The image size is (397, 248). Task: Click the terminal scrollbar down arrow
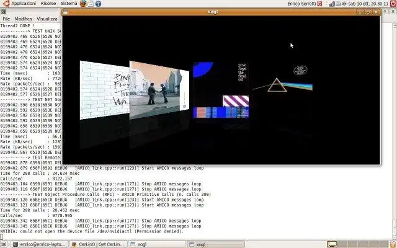point(395,238)
